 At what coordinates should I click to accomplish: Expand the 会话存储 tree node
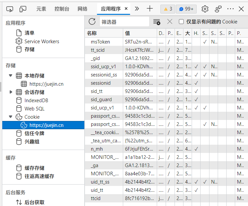pyautogui.click(x=11, y=92)
